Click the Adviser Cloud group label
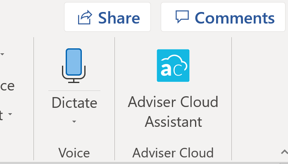 173,152
